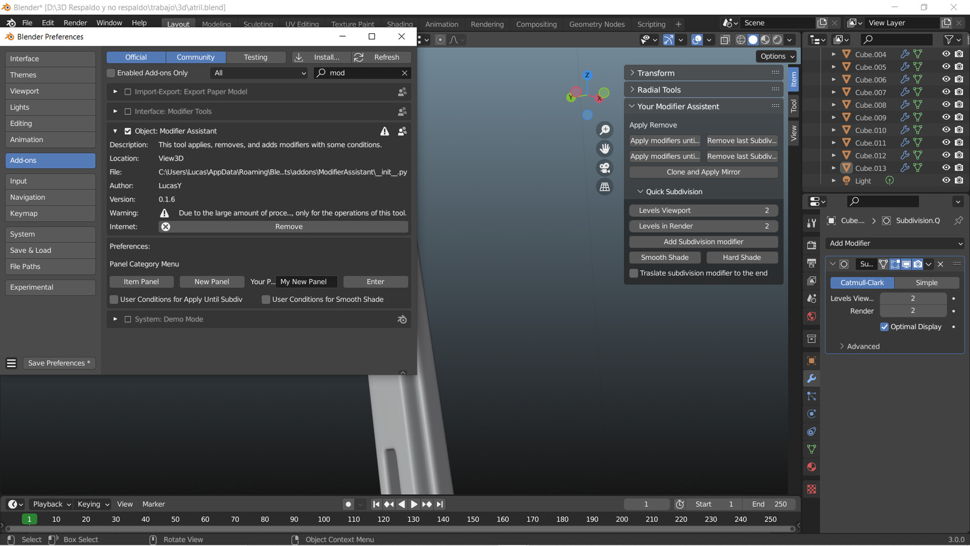Screen dimensions: 970x546
Task: Toggle Traslate subdivision modifier to the end
Action: pyautogui.click(x=634, y=273)
